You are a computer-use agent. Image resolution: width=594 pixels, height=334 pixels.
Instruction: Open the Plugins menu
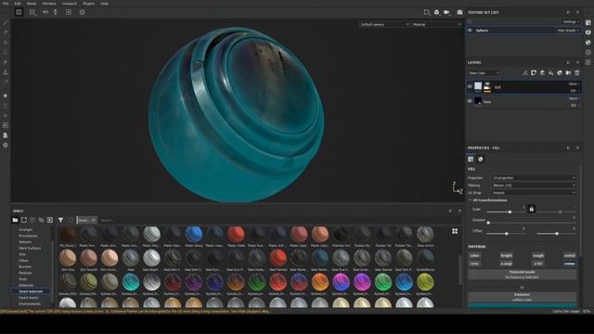click(89, 4)
